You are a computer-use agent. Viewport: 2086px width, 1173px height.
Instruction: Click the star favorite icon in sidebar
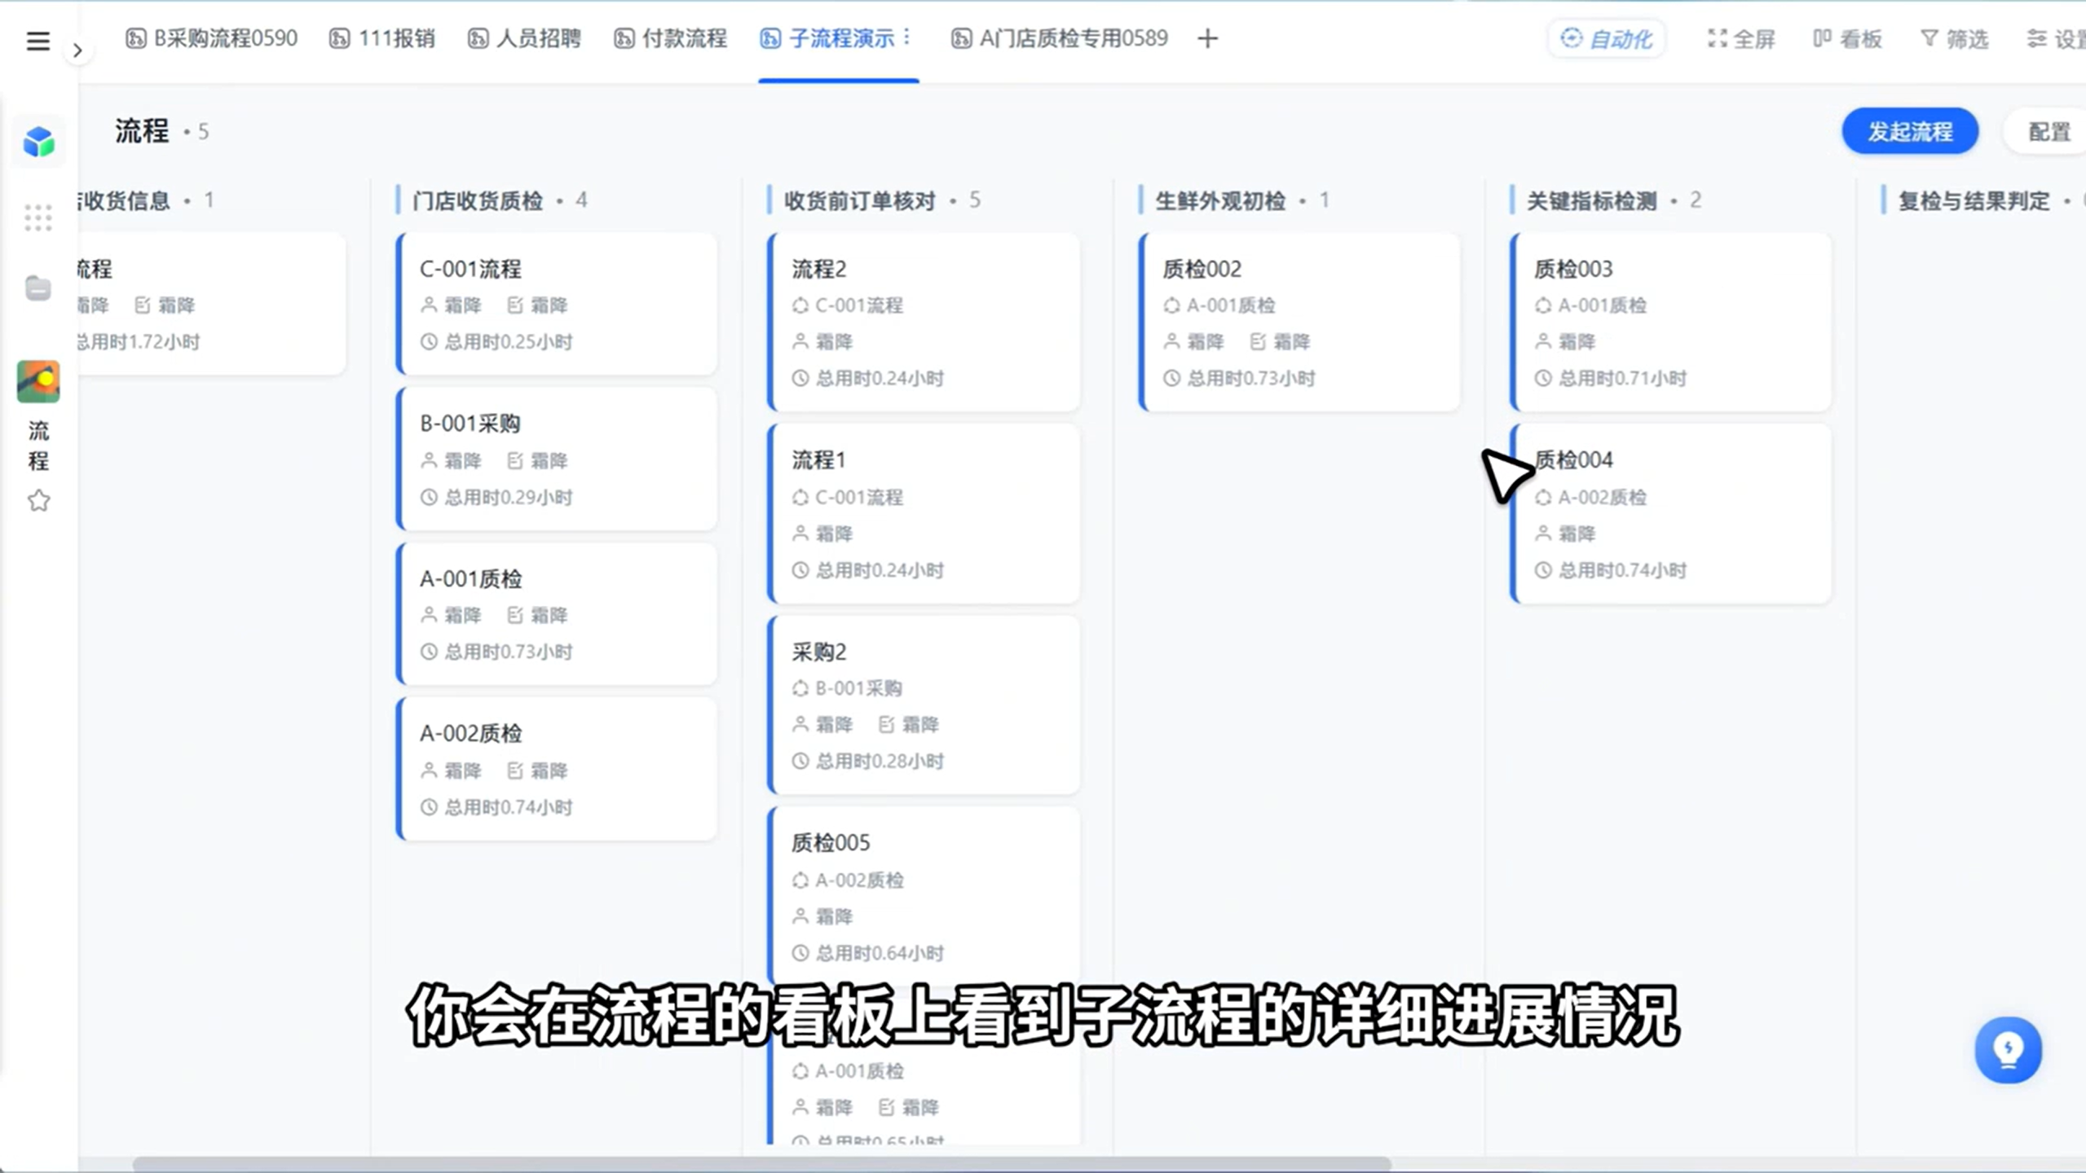point(38,500)
